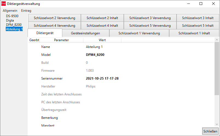The height and width of the screenshot is (136, 220).
Task: Click the Seriennummer parameter label
Action: [52, 78]
